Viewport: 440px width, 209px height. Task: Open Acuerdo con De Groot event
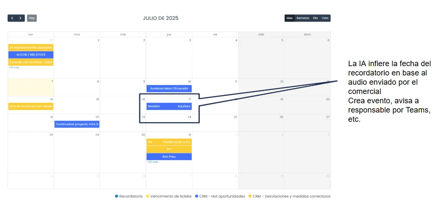click(x=31, y=62)
